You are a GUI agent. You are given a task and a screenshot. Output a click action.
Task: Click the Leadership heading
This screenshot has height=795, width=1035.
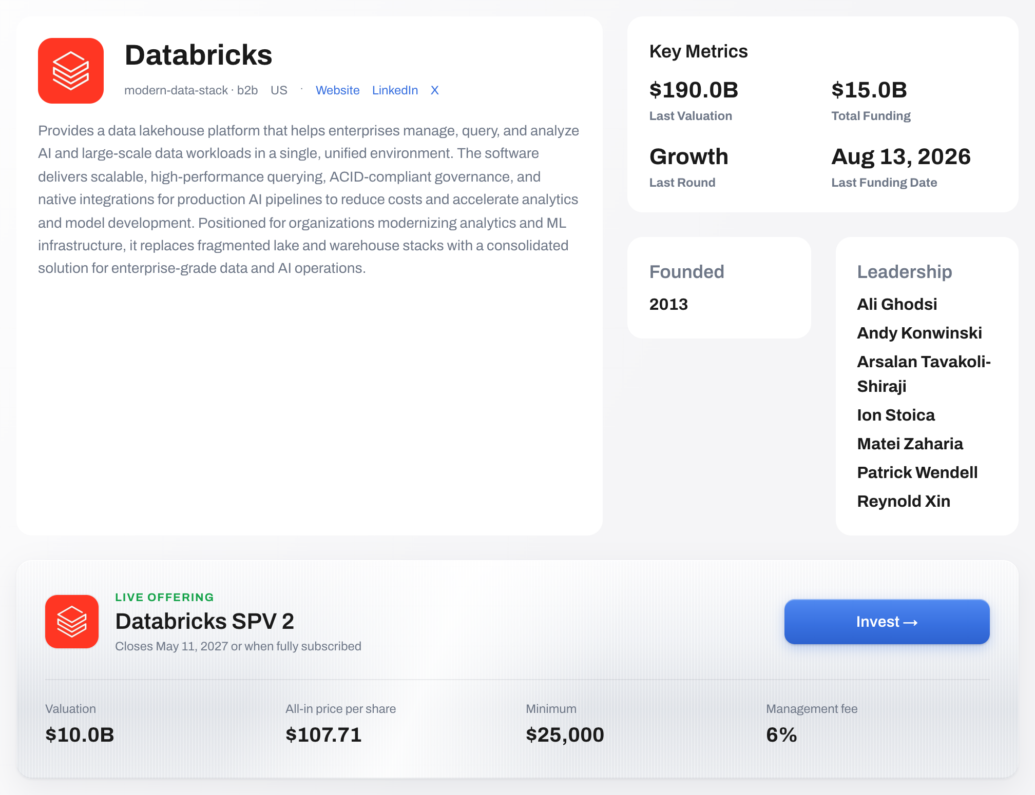click(x=904, y=272)
